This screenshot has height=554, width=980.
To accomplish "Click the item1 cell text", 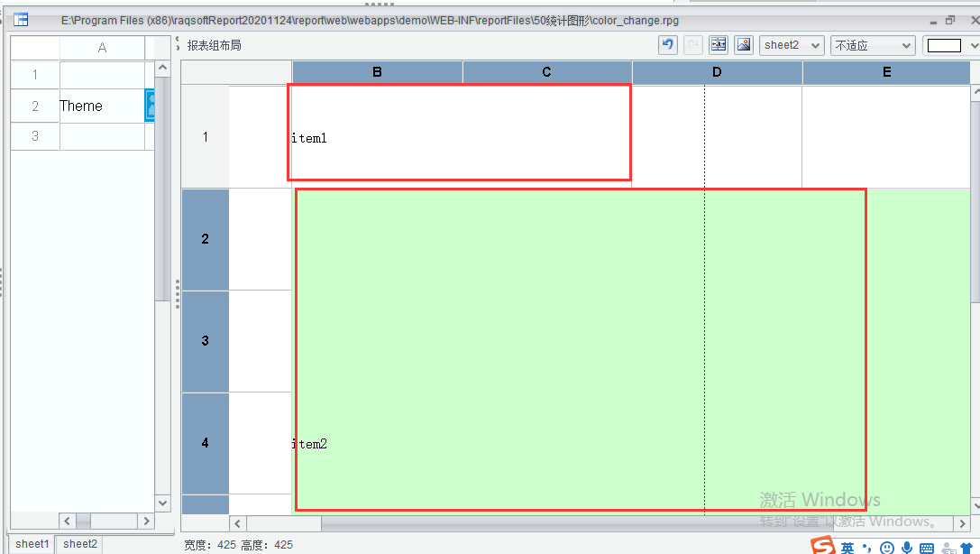I will tap(309, 138).
